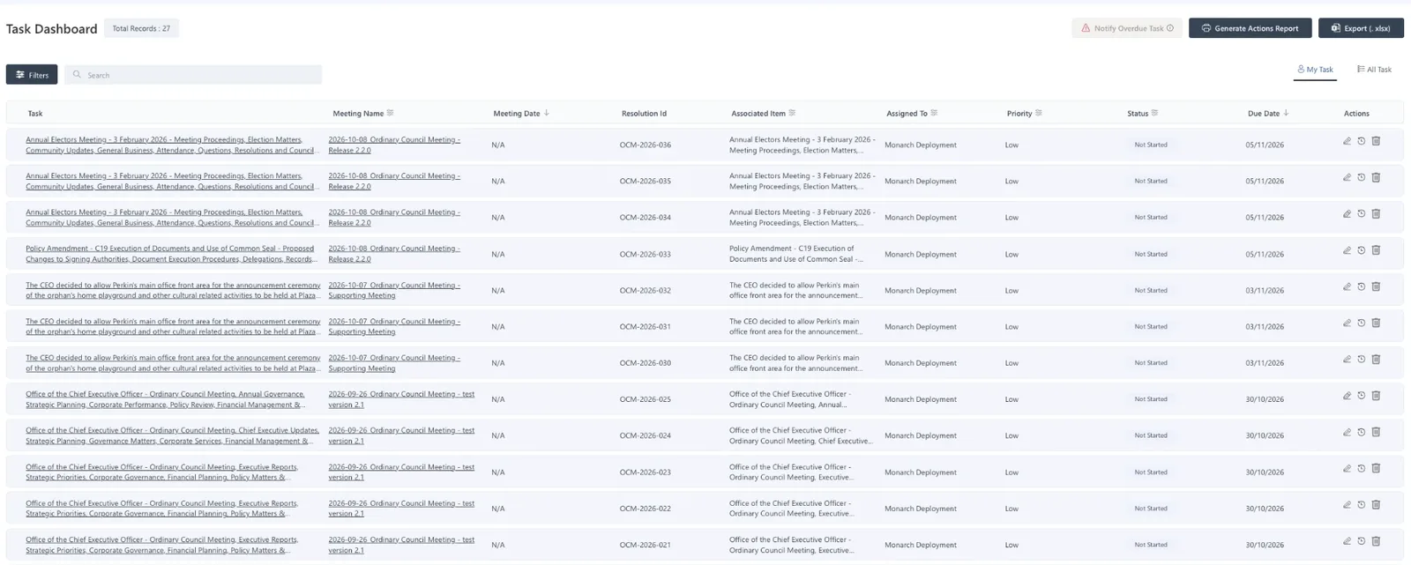Screen dimensions: 1411x565
Task: Edit the task in row OCM-2026-021
Action: (x=1347, y=541)
